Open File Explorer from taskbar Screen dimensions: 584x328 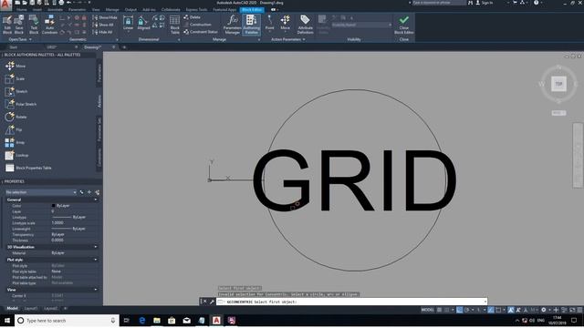157,320
